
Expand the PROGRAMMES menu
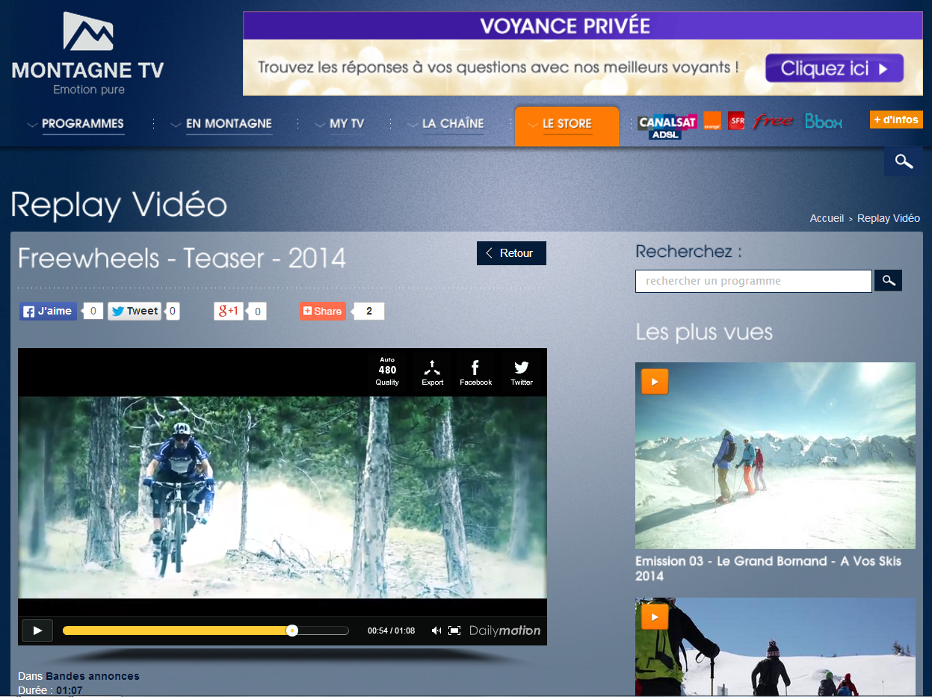[x=82, y=124]
